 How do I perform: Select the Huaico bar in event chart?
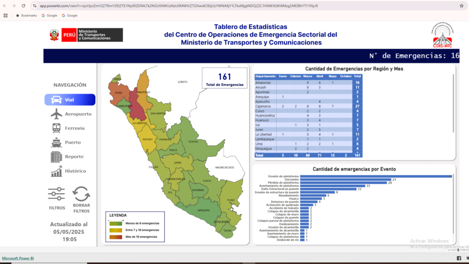click(311, 199)
